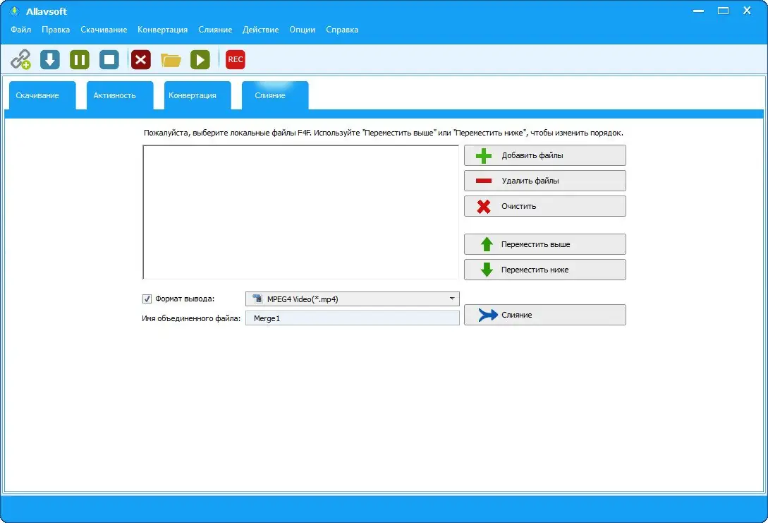The width and height of the screenshot is (768, 523).
Task: Click the Allavsoft logo in title bar
Action: click(x=15, y=11)
